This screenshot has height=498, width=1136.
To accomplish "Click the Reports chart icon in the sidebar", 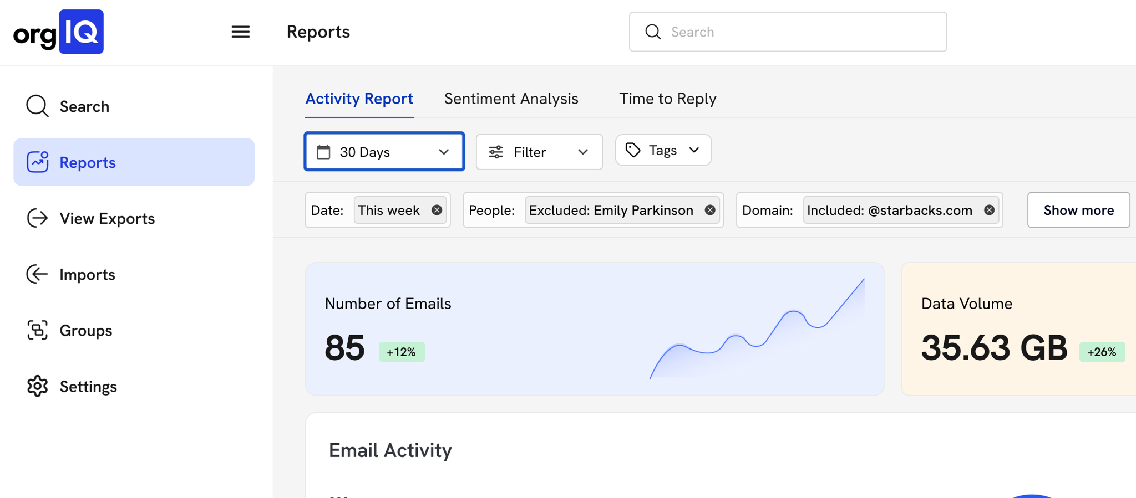I will pyautogui.click(x=37, y=162).
